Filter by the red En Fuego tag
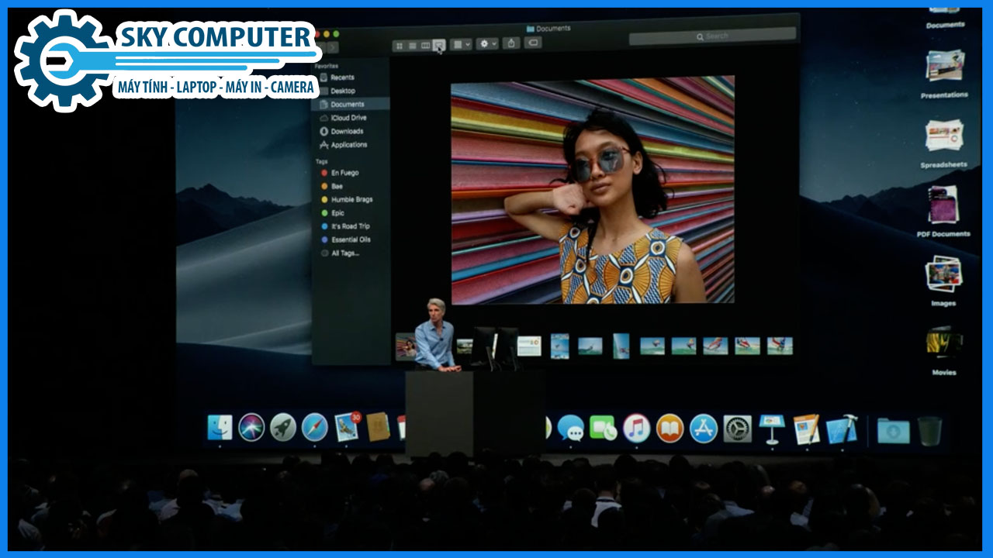The height and width of the screenshot is (558, 993). [x=344, y=173]
